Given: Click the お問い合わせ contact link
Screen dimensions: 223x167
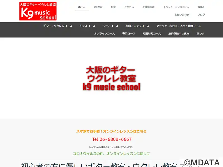Looking at the screenshot, I should (182, 15).
